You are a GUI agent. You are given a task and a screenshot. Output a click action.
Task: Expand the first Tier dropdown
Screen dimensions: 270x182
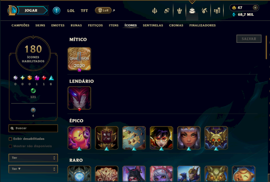click(x=33, y=158)
